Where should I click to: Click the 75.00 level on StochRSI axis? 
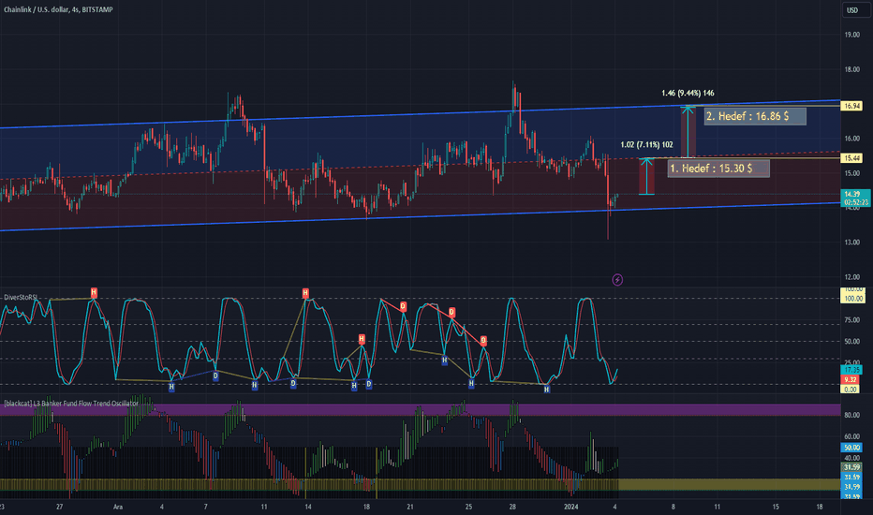(851, 320)
